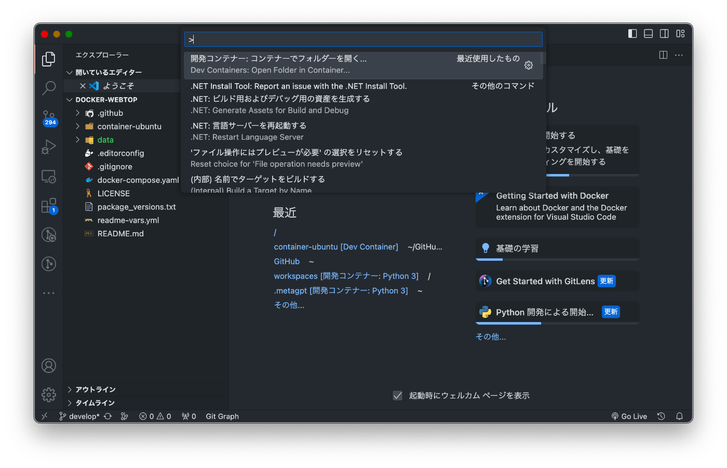Viewport: 727px width, 468px height.
Task: Open customize layout icon
Action: [680, 34]
